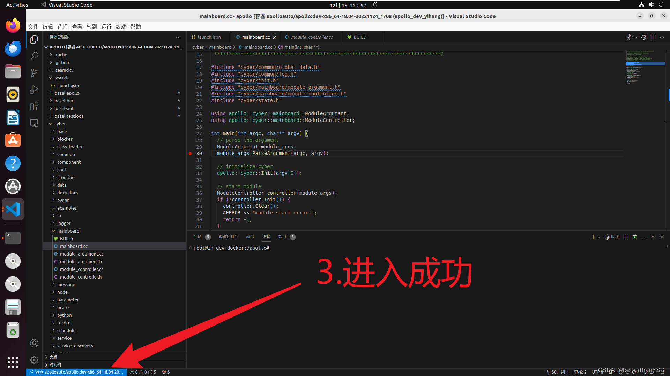670x376 pixels.
Task: Open the Manage gear in activity bar
Action: (34, 360)
